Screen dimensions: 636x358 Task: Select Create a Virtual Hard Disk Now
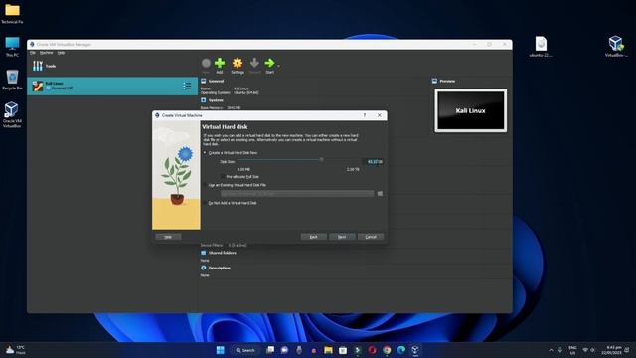click(x=205, y=152)
